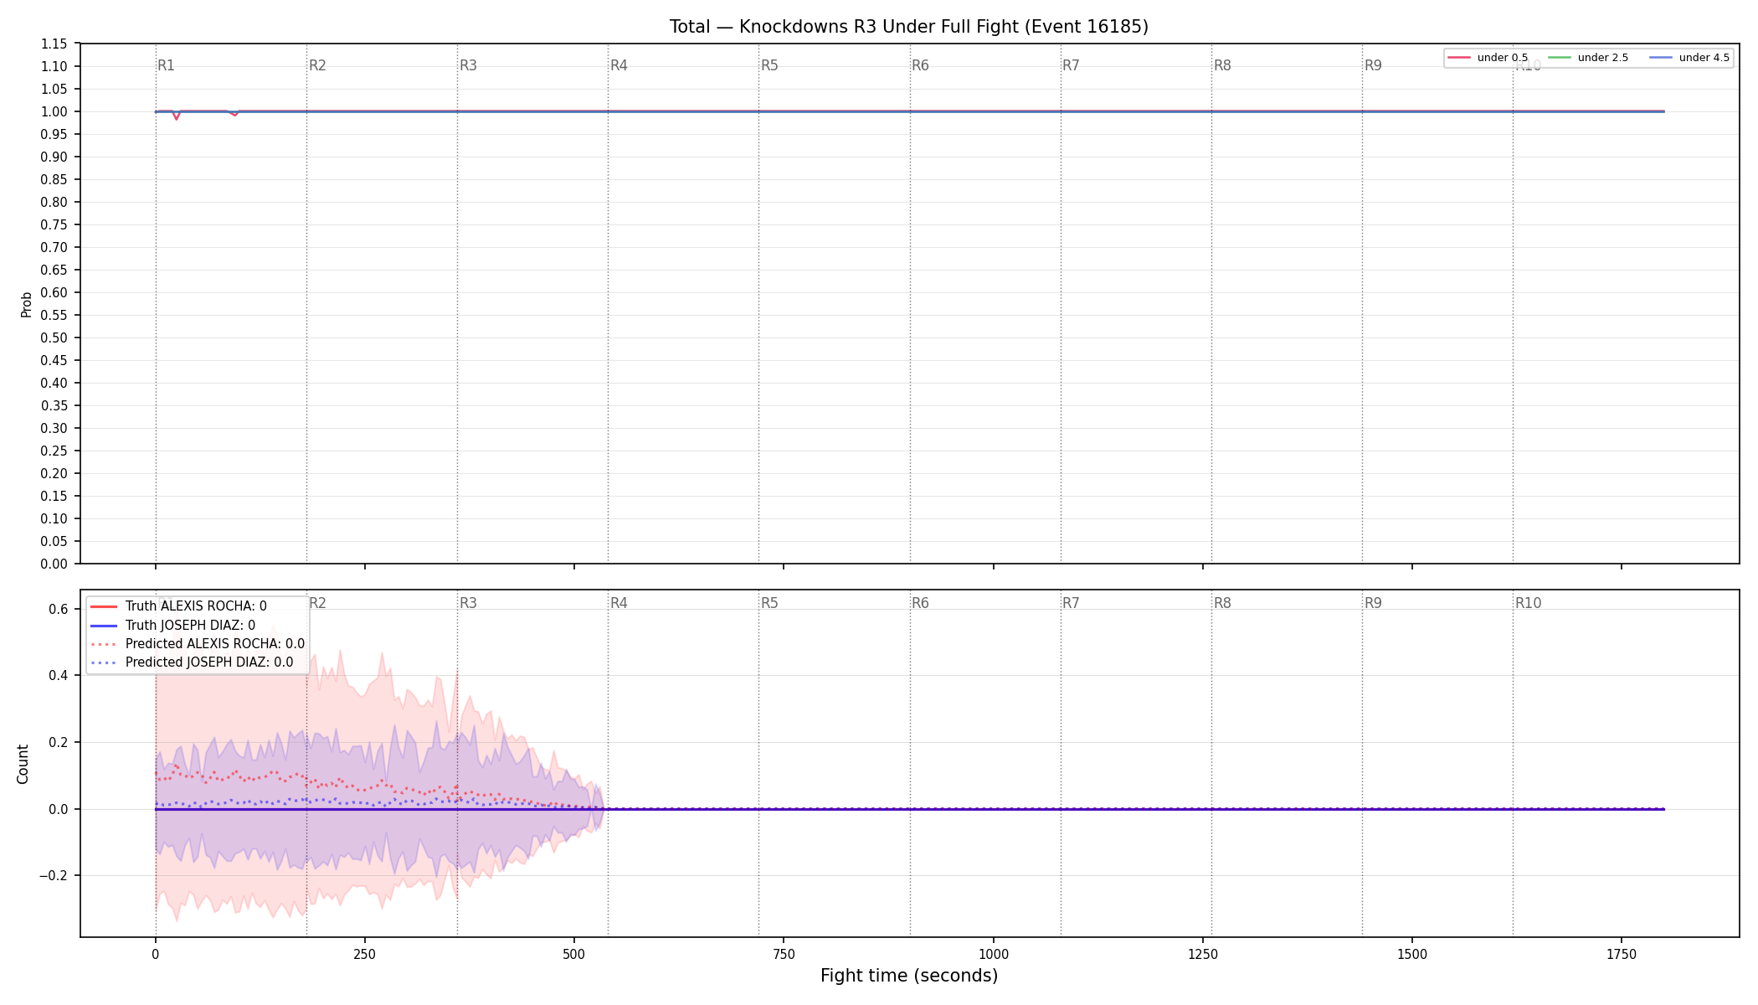Click 'Predicted JOSEPH DIAZ: 0.0' legend entry
The height and width of the screenshot is (1005, 1758).
[191, 662]
